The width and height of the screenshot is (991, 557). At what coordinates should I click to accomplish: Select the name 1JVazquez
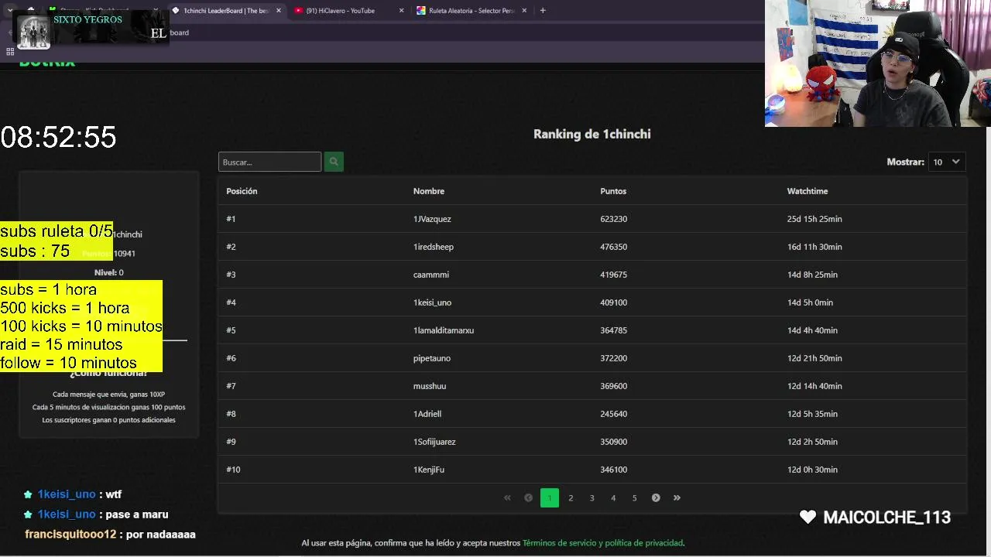point(432,219)
